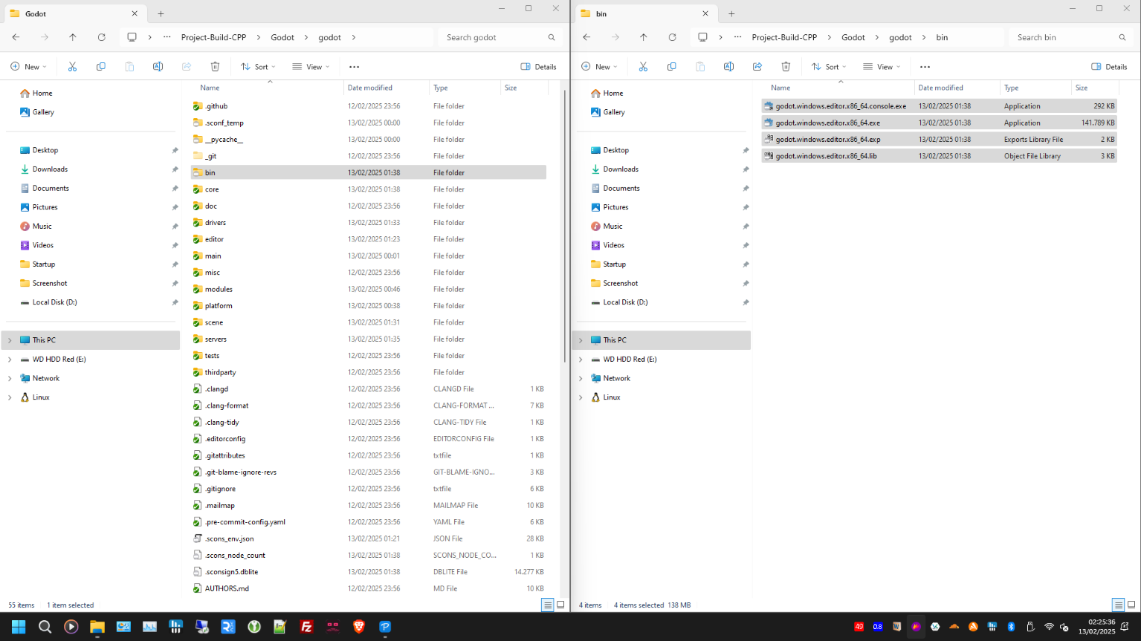Click Share icon in bin window toolbar

click(x=757, y=67)
